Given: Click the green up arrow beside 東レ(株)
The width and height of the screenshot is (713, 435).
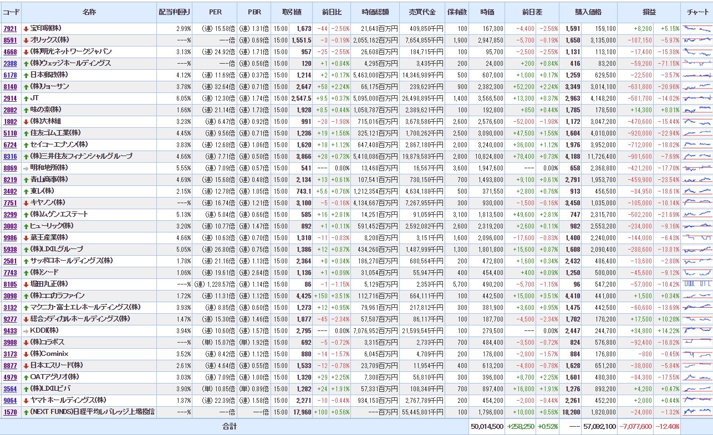Looking at the screenshot, I should click(26, 191).
